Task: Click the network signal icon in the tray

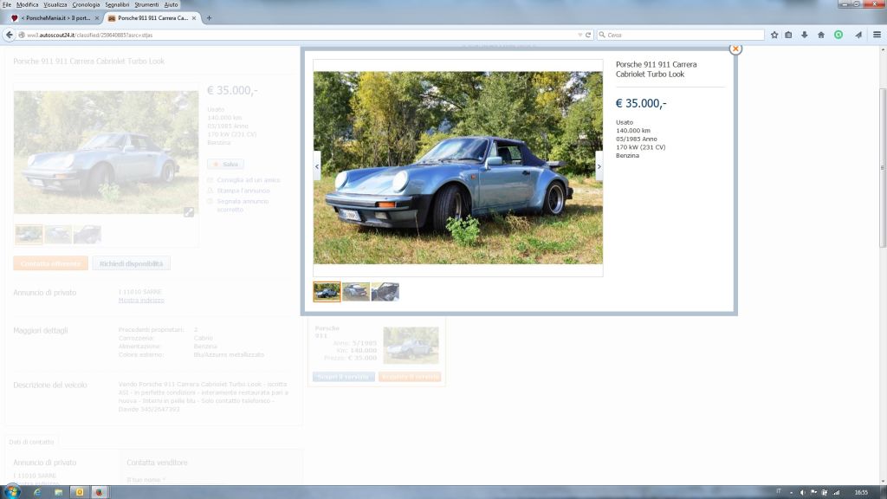Action: coord(836,493)
